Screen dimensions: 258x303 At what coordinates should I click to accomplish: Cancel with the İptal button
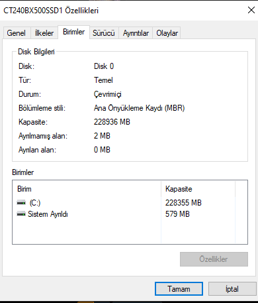(232, 288)
